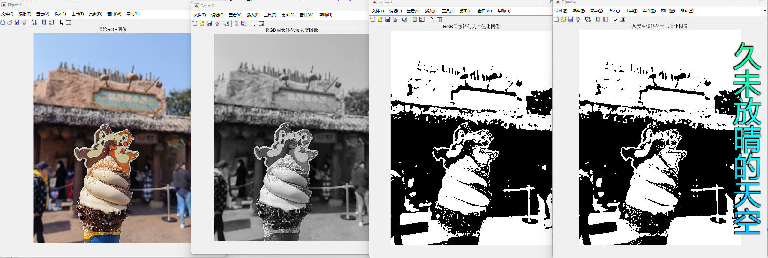Click New Figure icon in Figure 2 toolbar
The image size is (768, 258).
[195, 24]
